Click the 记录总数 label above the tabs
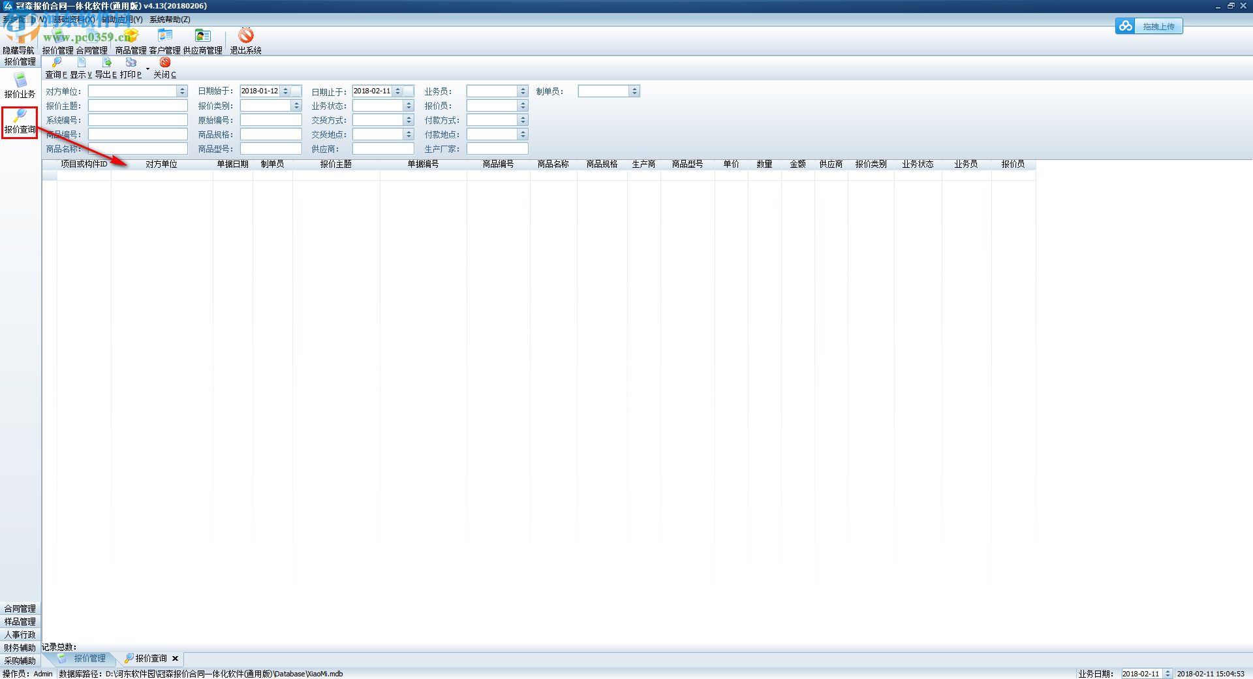 coord(59,648)
